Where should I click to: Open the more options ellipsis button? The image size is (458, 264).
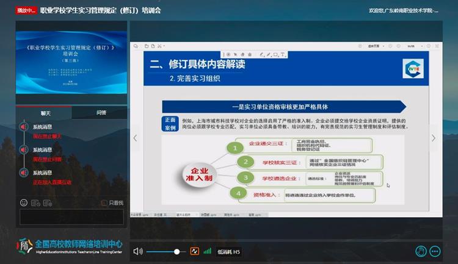[435, 251]
